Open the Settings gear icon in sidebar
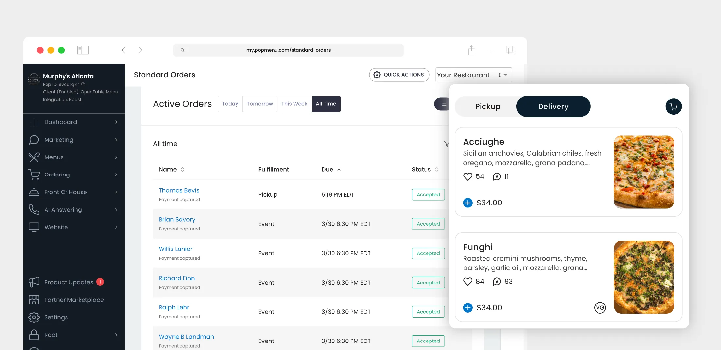 pyautogui.click(x=34, y=317)
